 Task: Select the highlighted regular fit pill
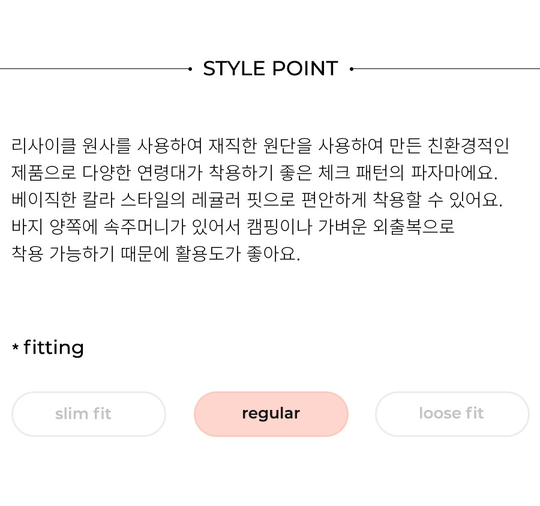(x=271, y=414)
